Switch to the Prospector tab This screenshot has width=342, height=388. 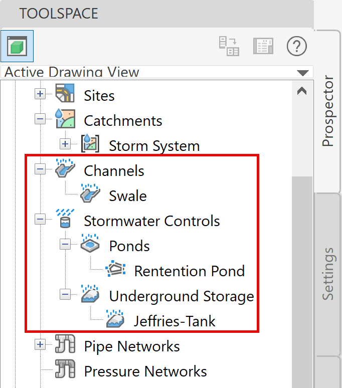point(328,111)
